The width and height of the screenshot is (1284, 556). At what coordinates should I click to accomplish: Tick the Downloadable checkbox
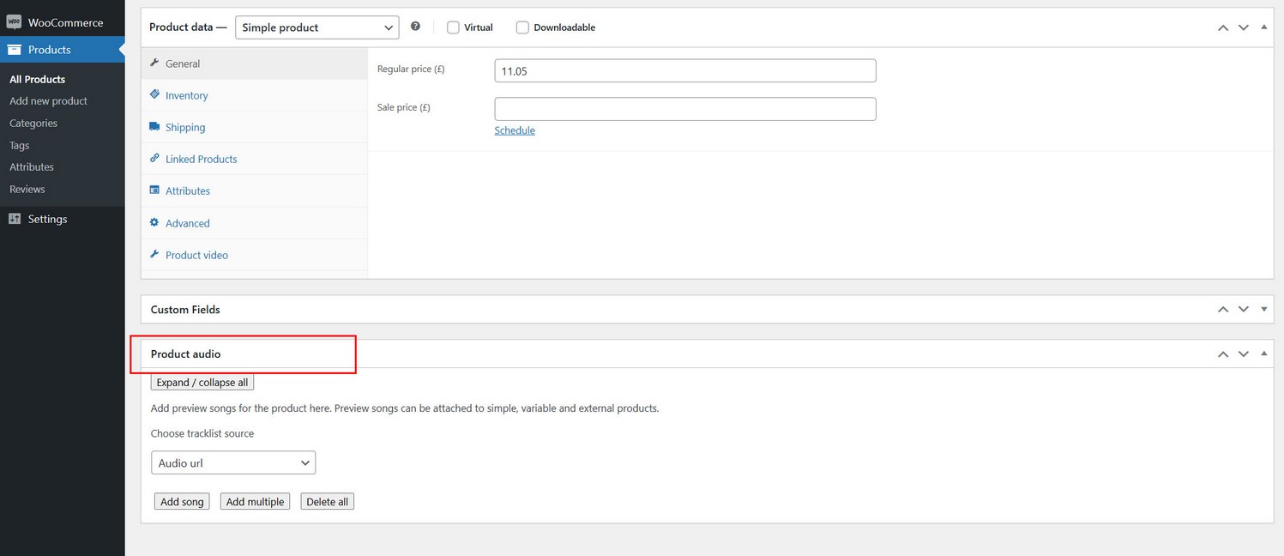[x=522, y=27]
